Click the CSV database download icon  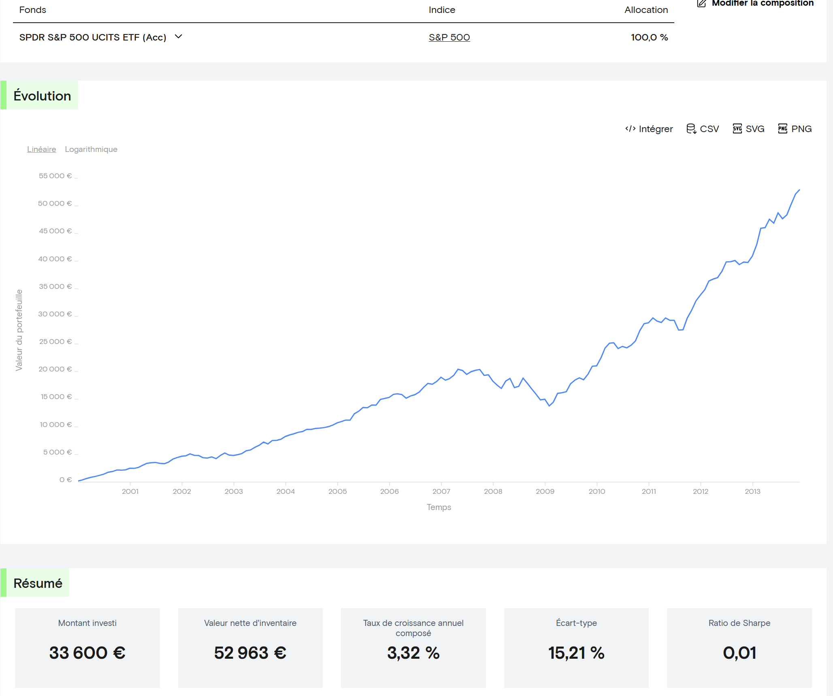(691, 129)
